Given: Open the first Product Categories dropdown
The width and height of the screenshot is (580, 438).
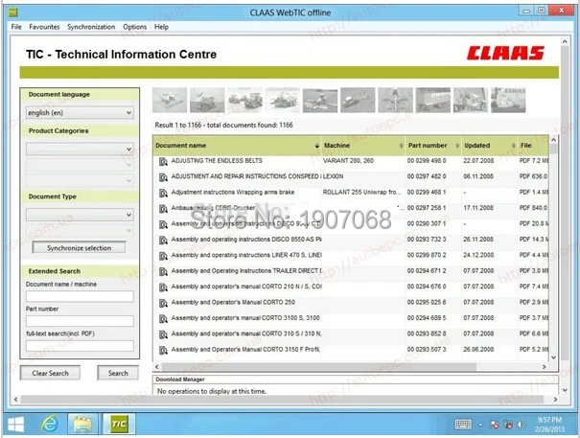Looking at the screenshot, I should tap(80, 149).
